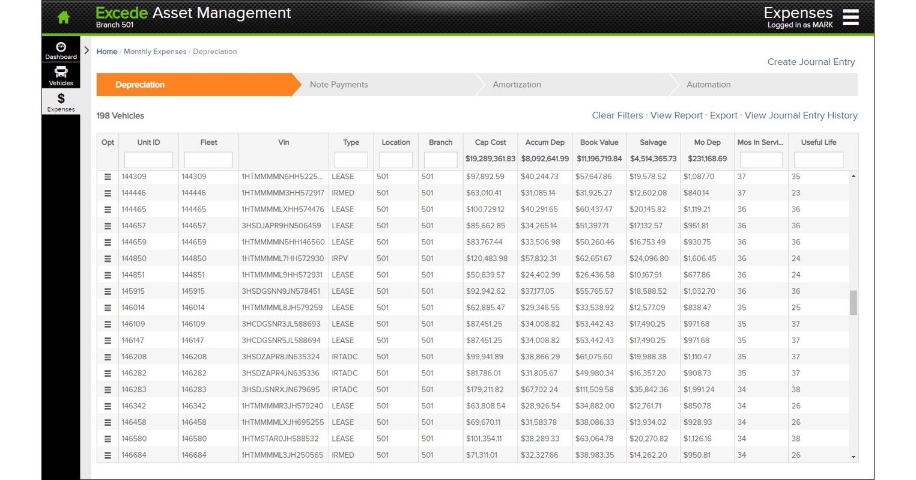Switch to the Note Payments tab

[x=339, y=84]
